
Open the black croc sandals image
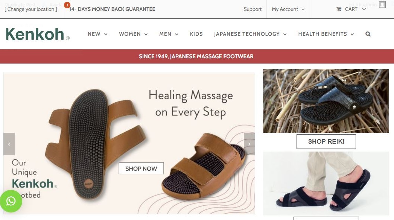click(x=326, y=101)
